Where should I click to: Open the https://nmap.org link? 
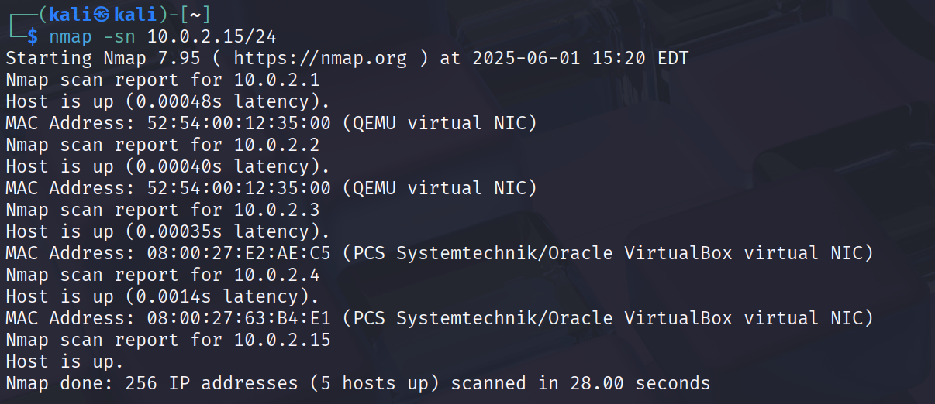point(319,58)
